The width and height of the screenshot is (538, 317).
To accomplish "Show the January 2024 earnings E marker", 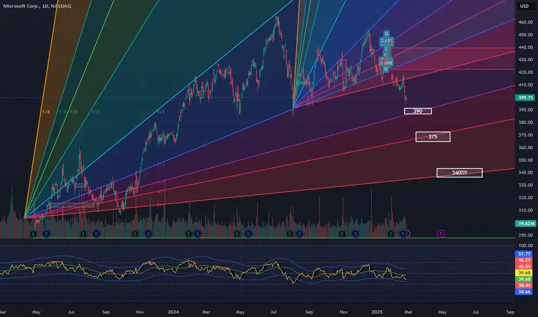I will pos(188,234).
